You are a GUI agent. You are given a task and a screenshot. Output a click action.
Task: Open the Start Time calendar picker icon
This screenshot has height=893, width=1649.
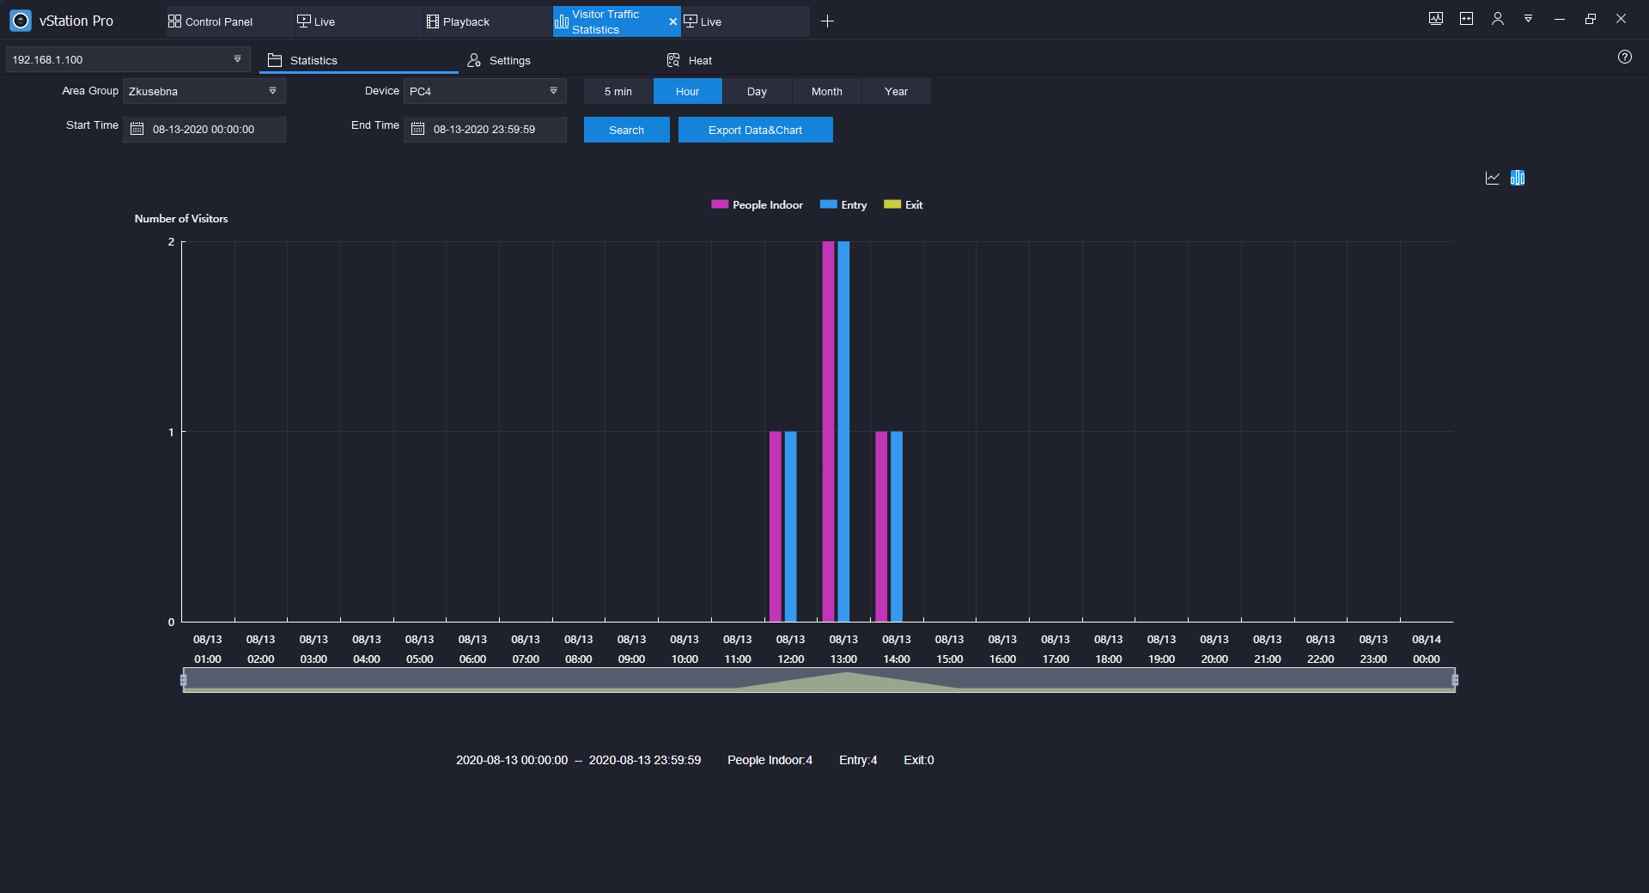[137, 129]
